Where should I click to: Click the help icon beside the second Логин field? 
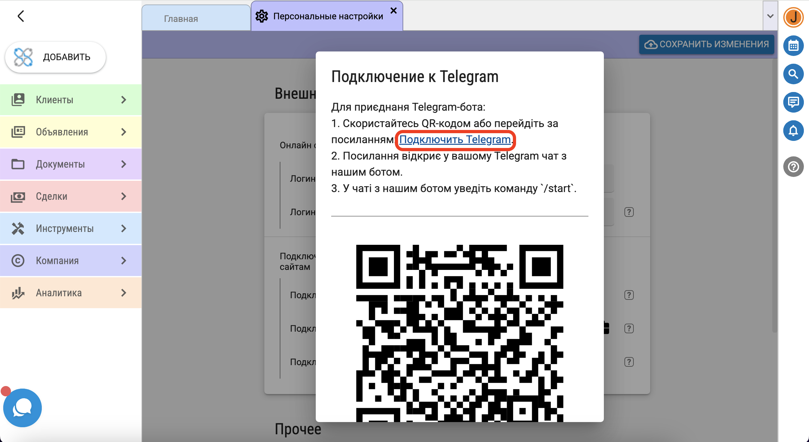pos(629,212)
